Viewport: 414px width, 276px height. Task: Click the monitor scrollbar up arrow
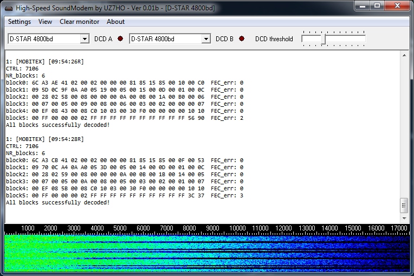pos(404,55)
